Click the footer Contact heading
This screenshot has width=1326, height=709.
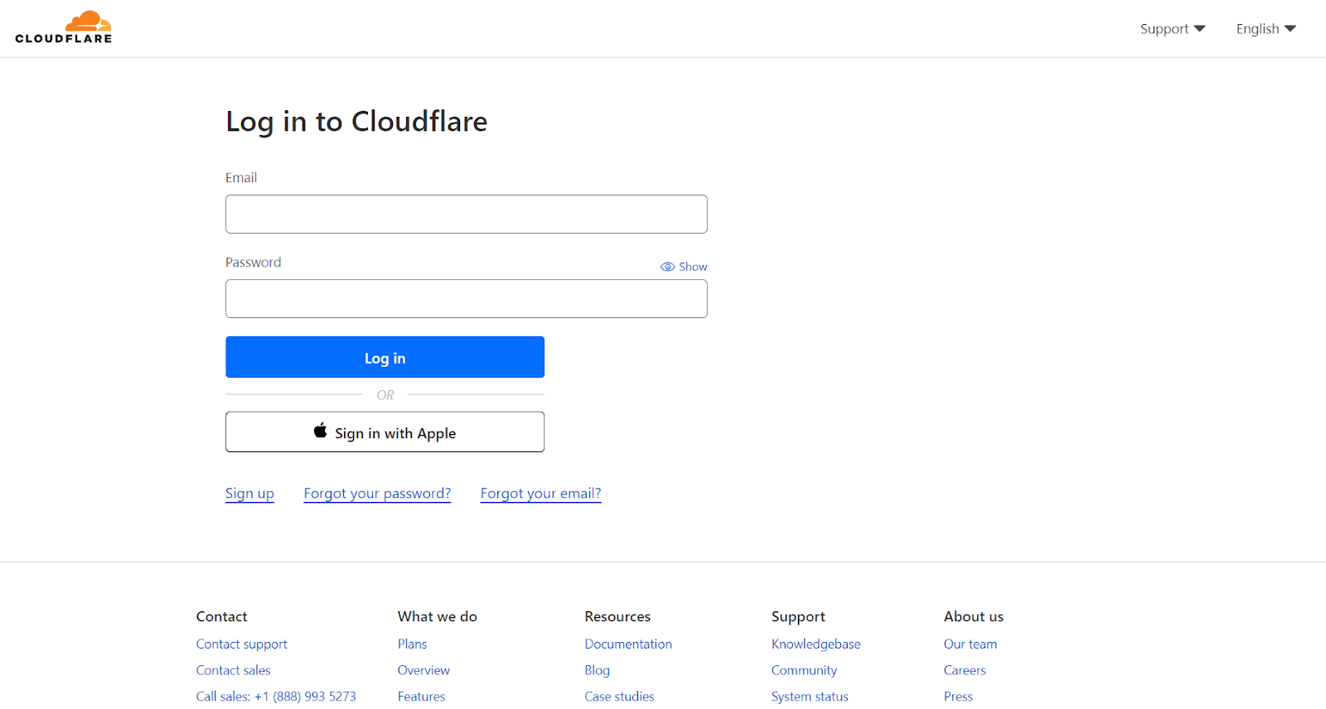[222, 617]
